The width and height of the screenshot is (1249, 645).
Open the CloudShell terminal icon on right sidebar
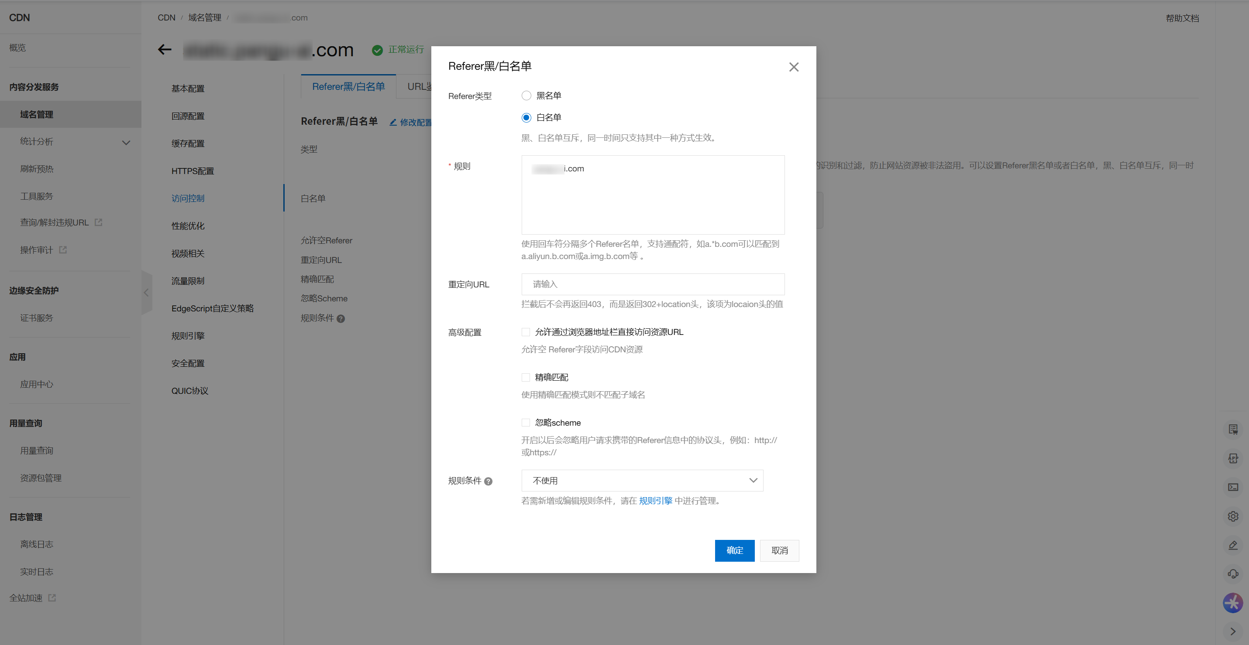1233,487
